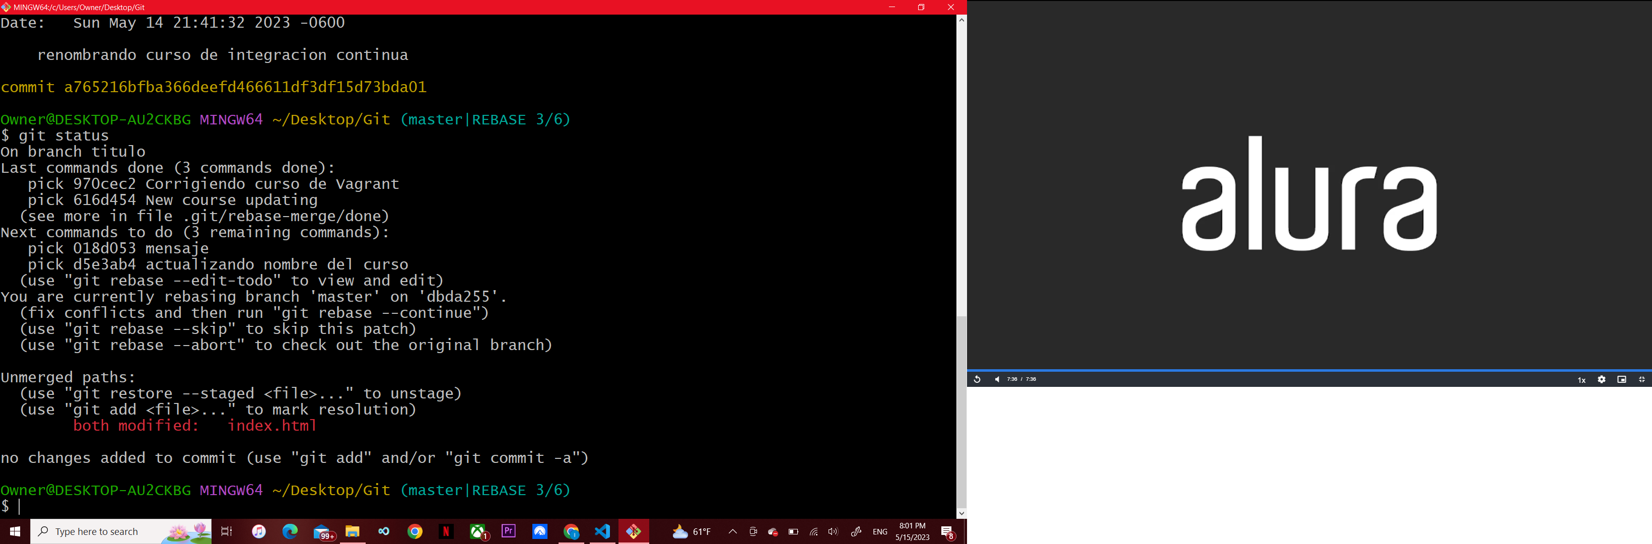Click the '$ git status' command line
This screenshot has height=544, width=1652.
(54, 135)
